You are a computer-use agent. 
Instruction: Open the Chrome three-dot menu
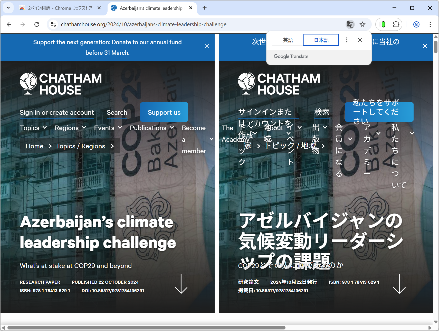(430, 24)
